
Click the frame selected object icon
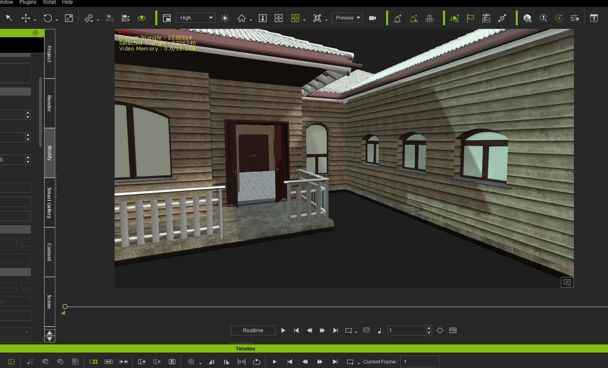point(317,18)
